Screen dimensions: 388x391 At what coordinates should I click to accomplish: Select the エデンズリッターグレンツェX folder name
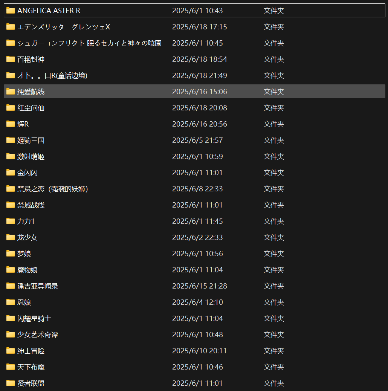tap(64, 27)
